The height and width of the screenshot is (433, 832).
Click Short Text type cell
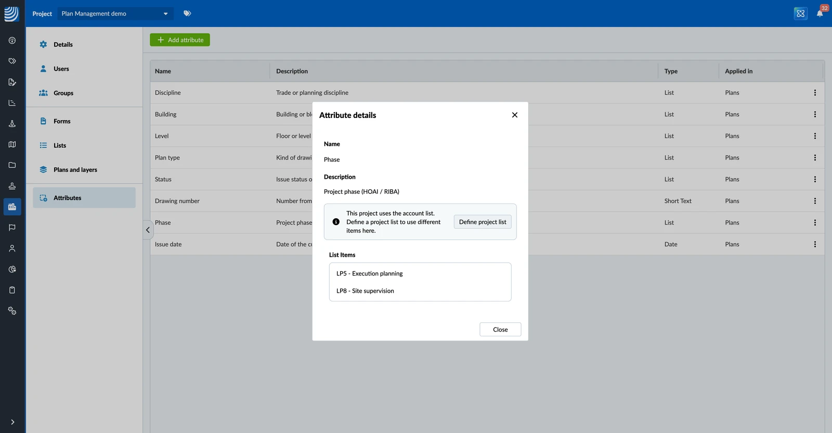pyautogui.click(x=678, y=201)
